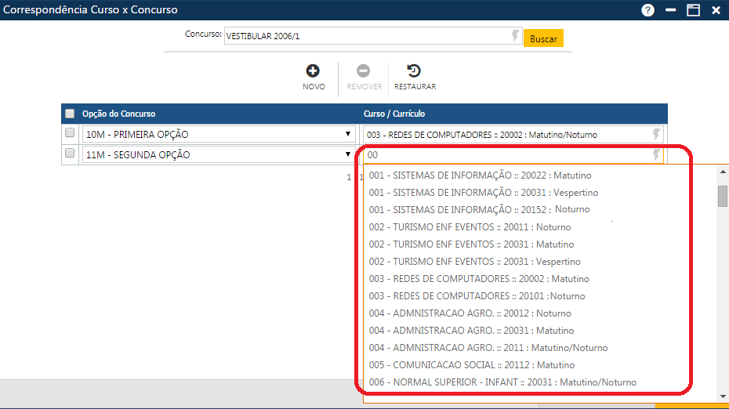Select 001 - SISTEMAS DE INFORMAÇÃO 20022 Matutino
Viewport: 729px width, 409px height.
[480, 176]
